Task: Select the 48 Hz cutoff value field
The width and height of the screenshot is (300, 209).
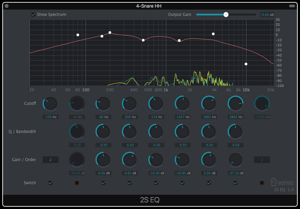Action: [x=77, y=117]
